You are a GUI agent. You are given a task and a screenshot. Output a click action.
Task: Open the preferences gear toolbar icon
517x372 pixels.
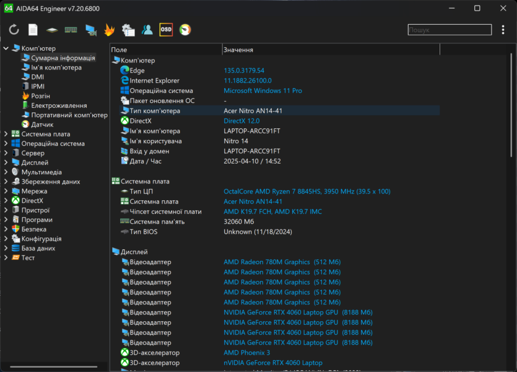[x=128, y=30]
